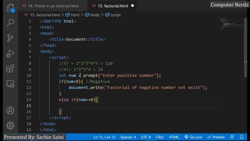Change CRLF end of line sequence

coord(160,137)
